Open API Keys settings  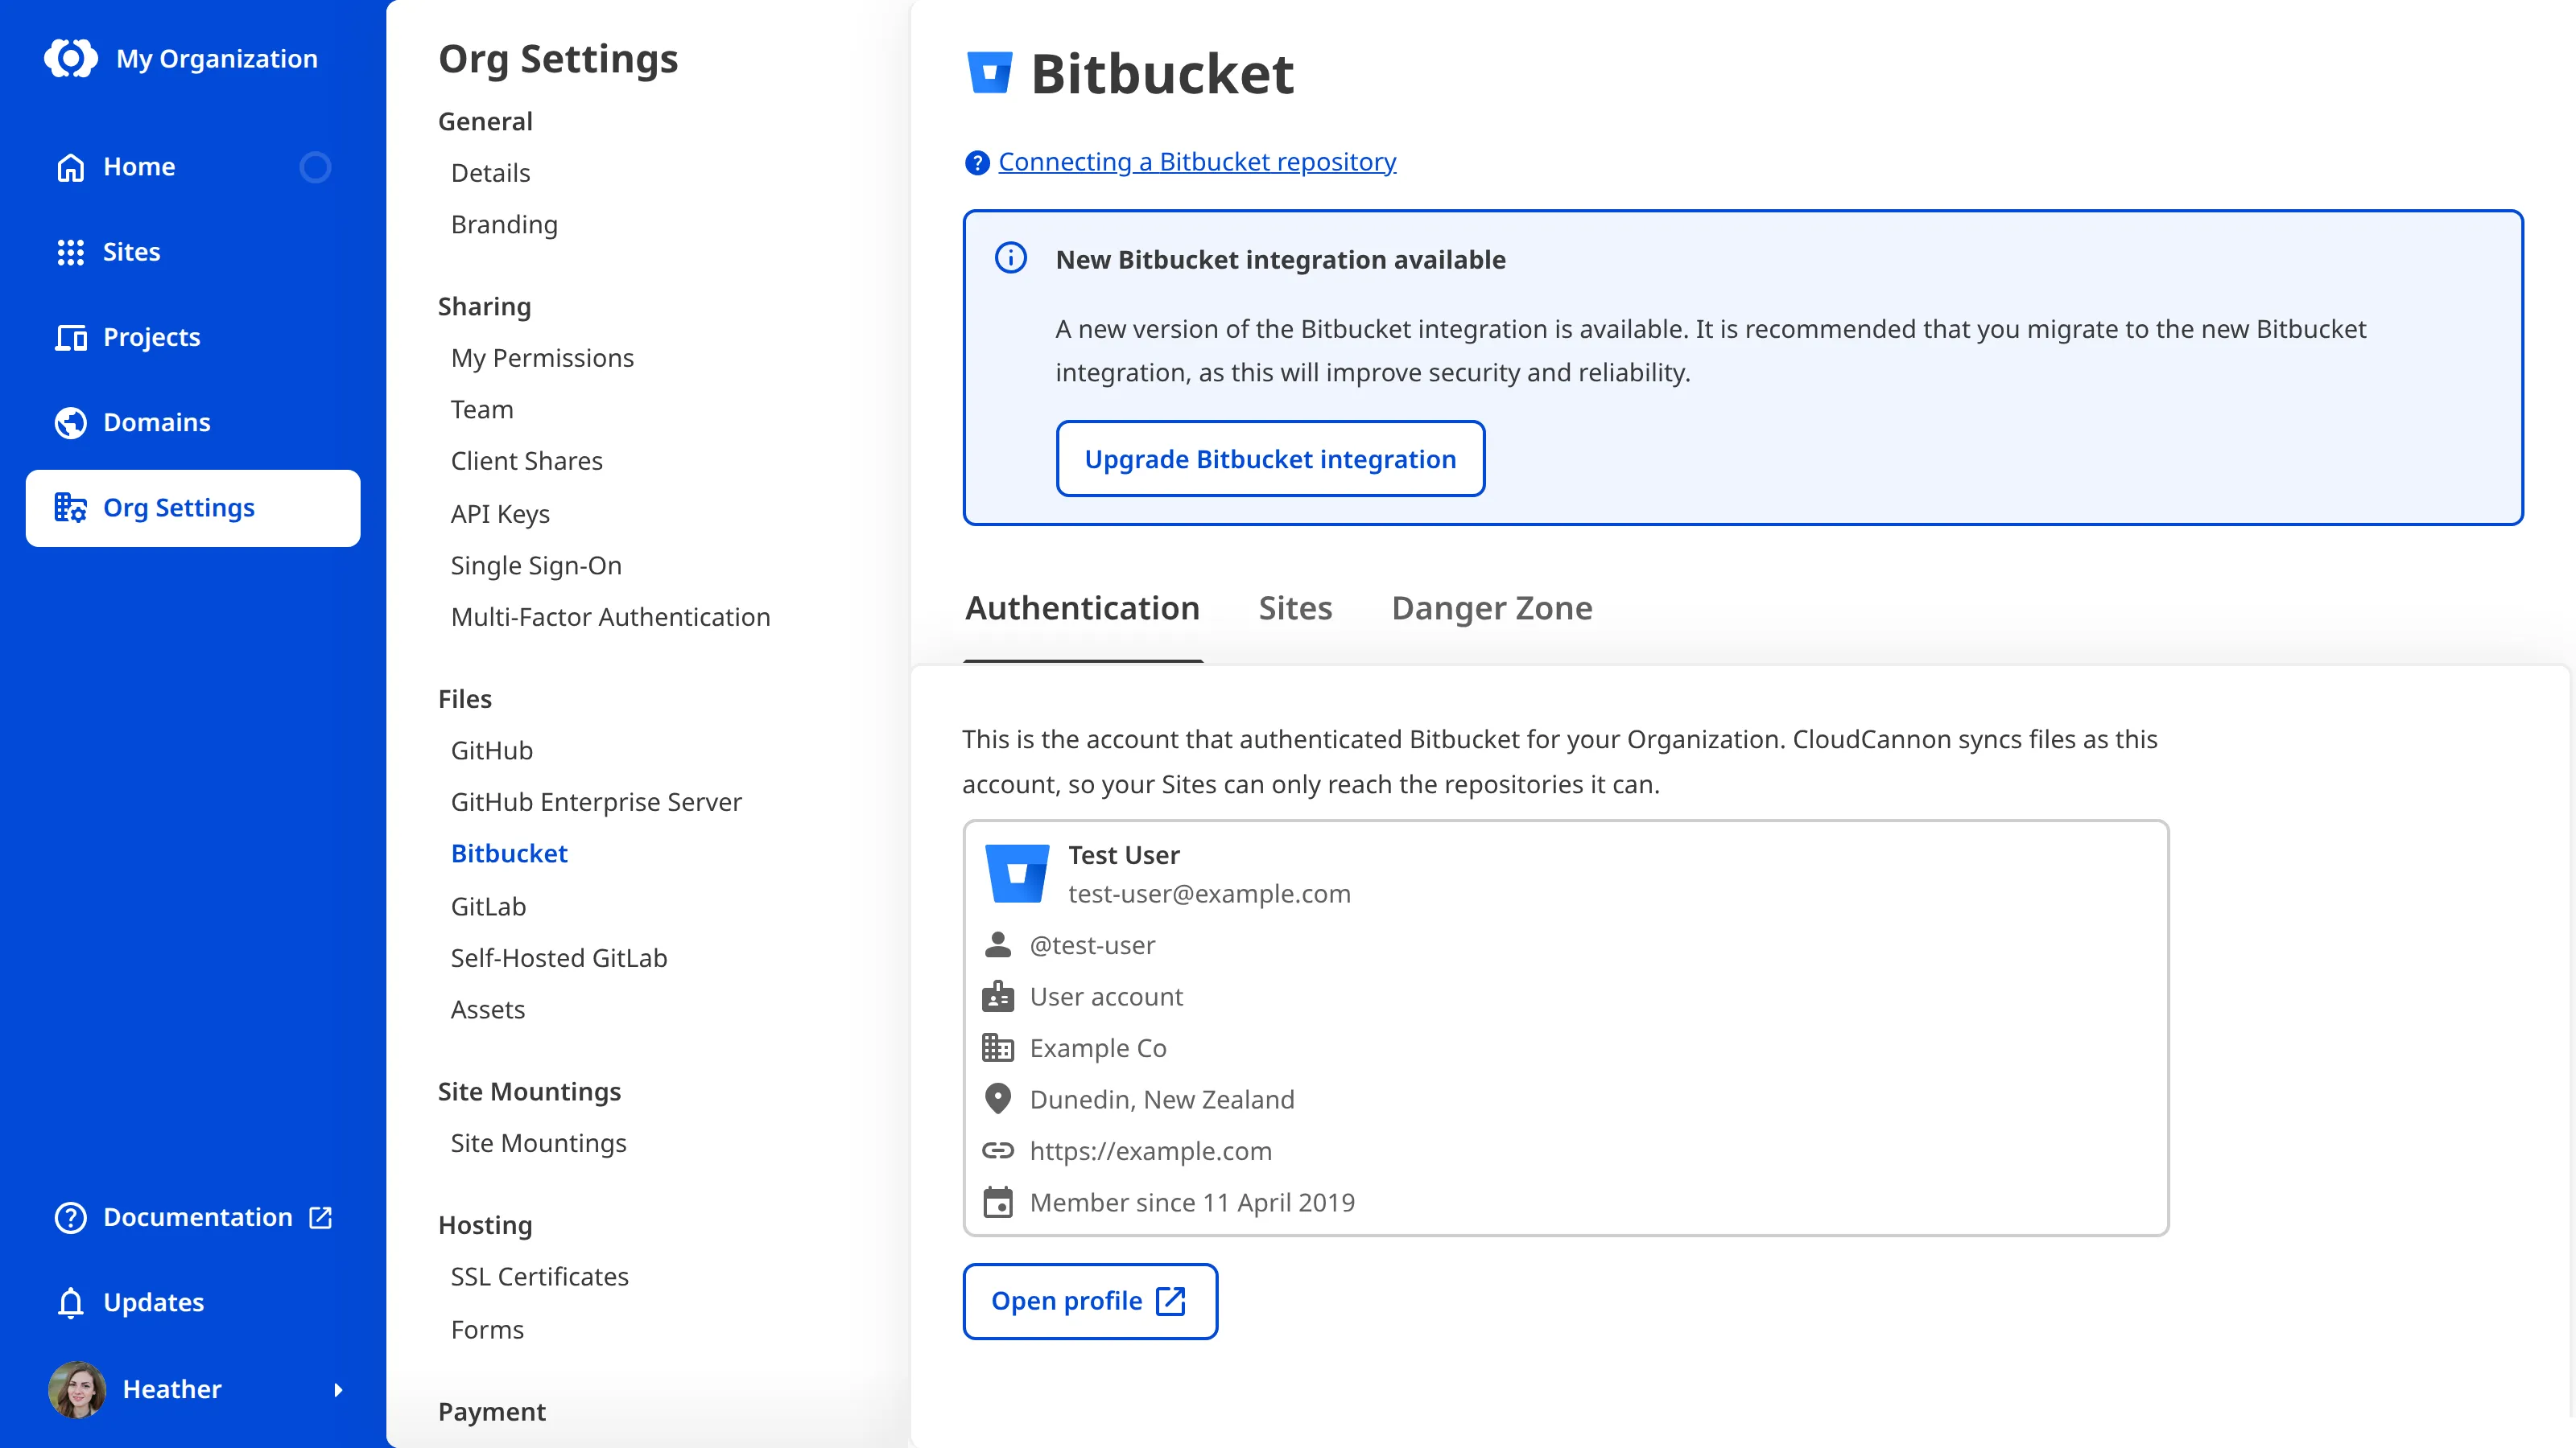500,514
